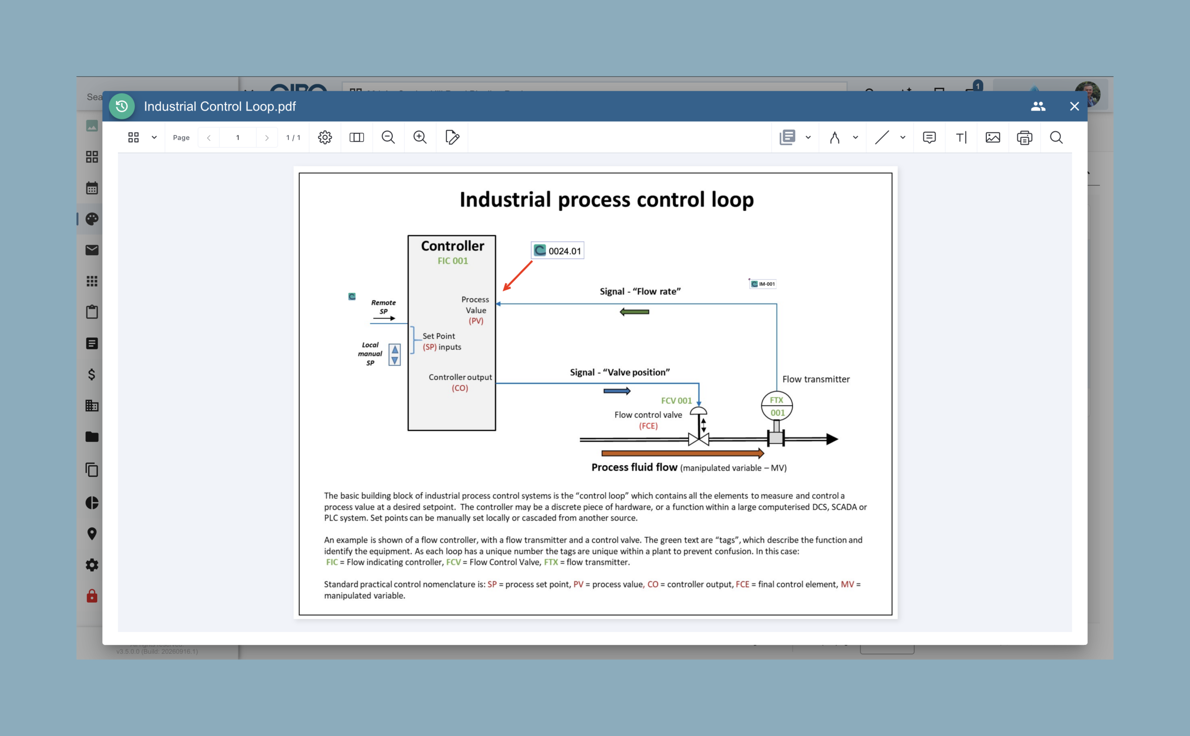Click the IM-001 annotation tag

click(x=762, y=284)
